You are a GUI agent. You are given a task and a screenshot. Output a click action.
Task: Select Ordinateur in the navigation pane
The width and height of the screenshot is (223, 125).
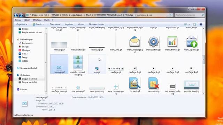click(x=23, y=75)
